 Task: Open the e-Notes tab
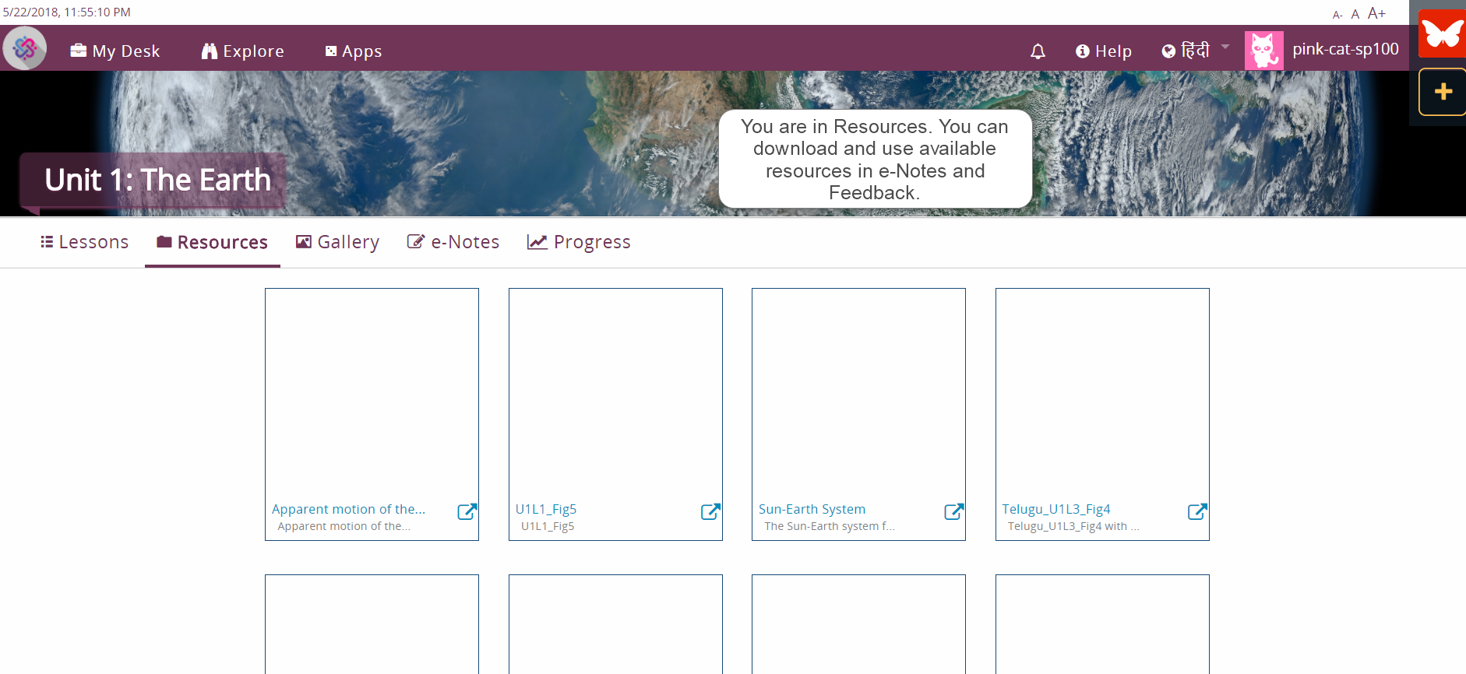(x=453, y=242)
